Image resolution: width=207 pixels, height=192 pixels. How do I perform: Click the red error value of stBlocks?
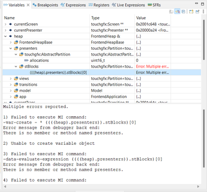pos(153,66)
